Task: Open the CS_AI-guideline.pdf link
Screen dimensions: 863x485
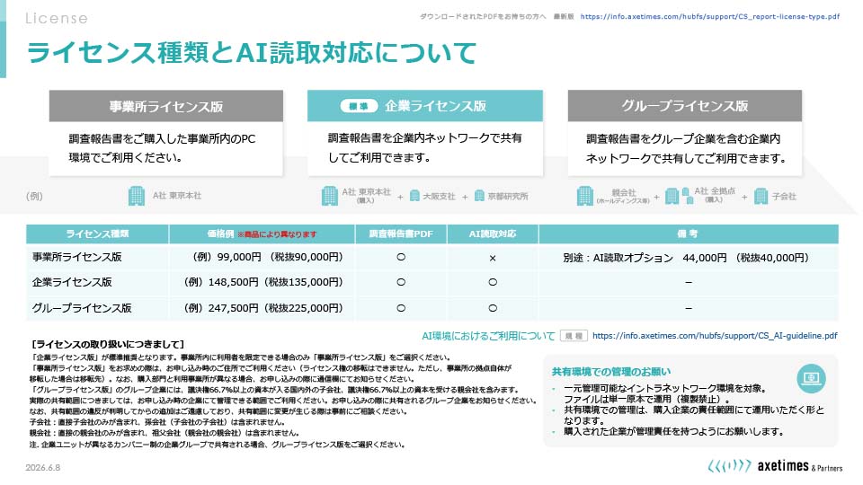Action: 715,335
